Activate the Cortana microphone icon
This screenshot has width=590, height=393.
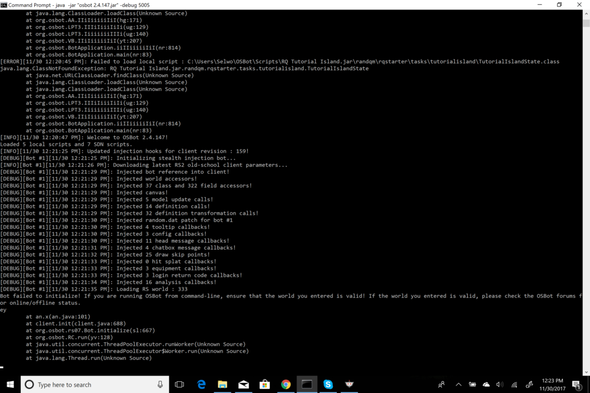(160, 384)
